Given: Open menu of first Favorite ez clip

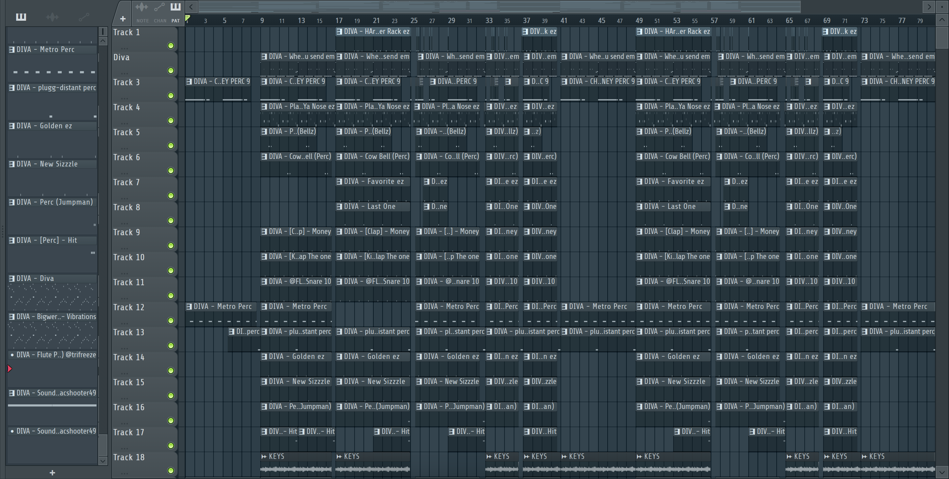Looking at the screenshot, I should click(x=339, y=182).
